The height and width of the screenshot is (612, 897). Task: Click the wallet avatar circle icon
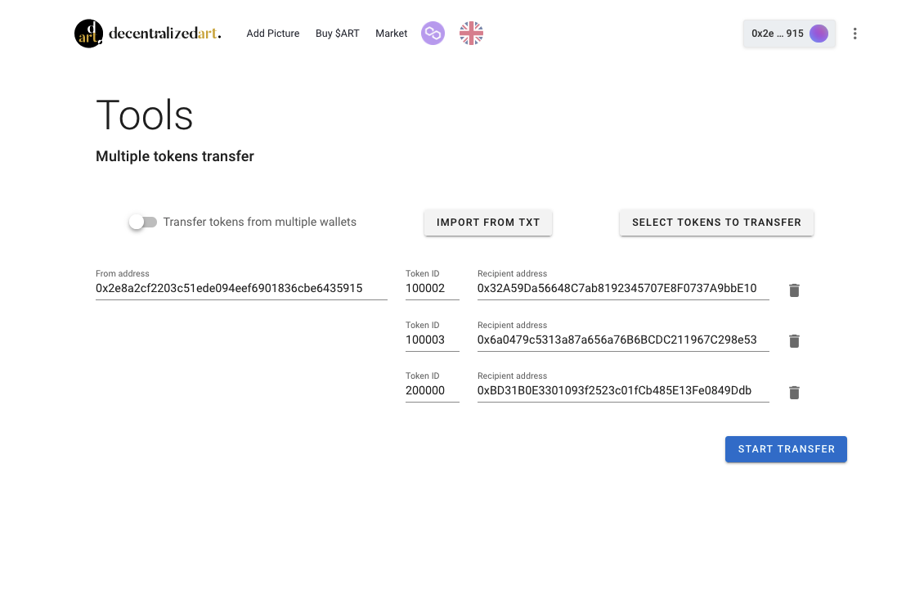pos(819,34)
